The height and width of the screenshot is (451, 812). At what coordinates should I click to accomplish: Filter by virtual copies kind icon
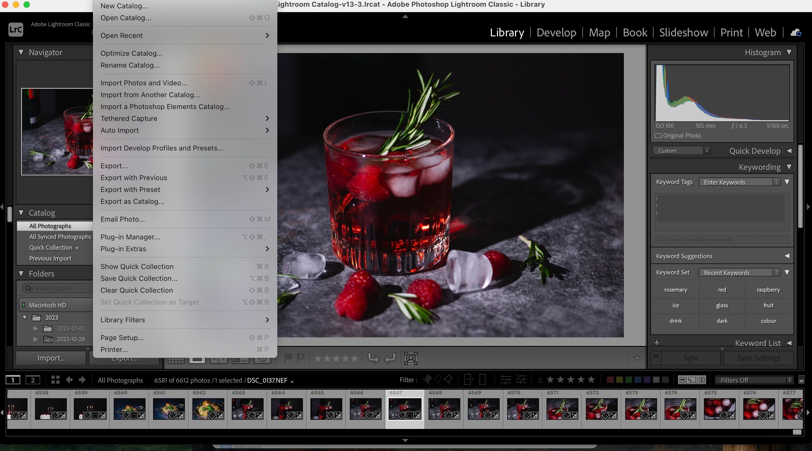[x=692, y=380]
